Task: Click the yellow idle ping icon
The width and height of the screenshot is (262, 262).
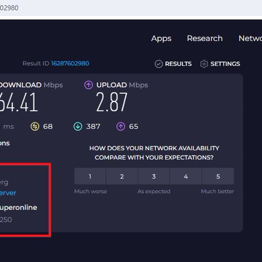Action: 35,126
